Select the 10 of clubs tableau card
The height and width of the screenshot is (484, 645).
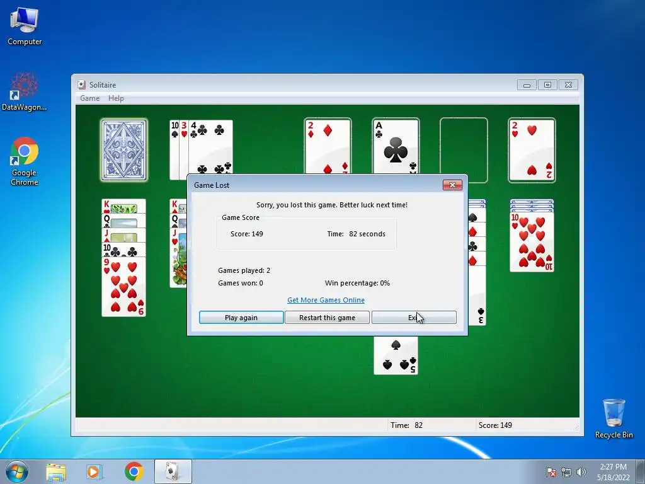coord(123,250)
